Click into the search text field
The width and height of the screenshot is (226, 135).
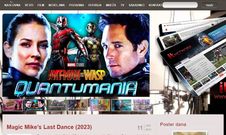180,5
